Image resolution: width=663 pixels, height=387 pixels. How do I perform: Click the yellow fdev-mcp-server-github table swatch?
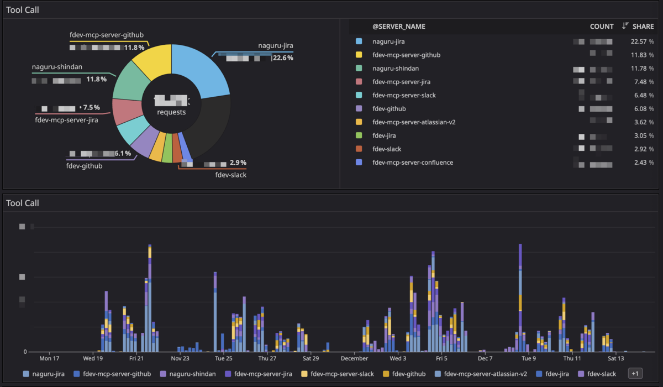[359, 55]
